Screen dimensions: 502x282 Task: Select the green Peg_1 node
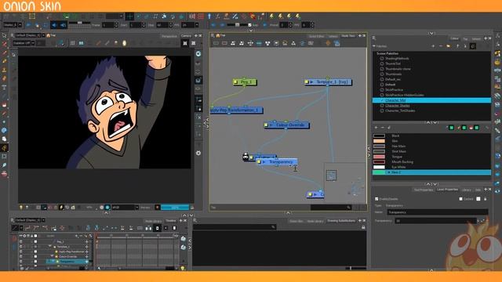pos(245,82)
